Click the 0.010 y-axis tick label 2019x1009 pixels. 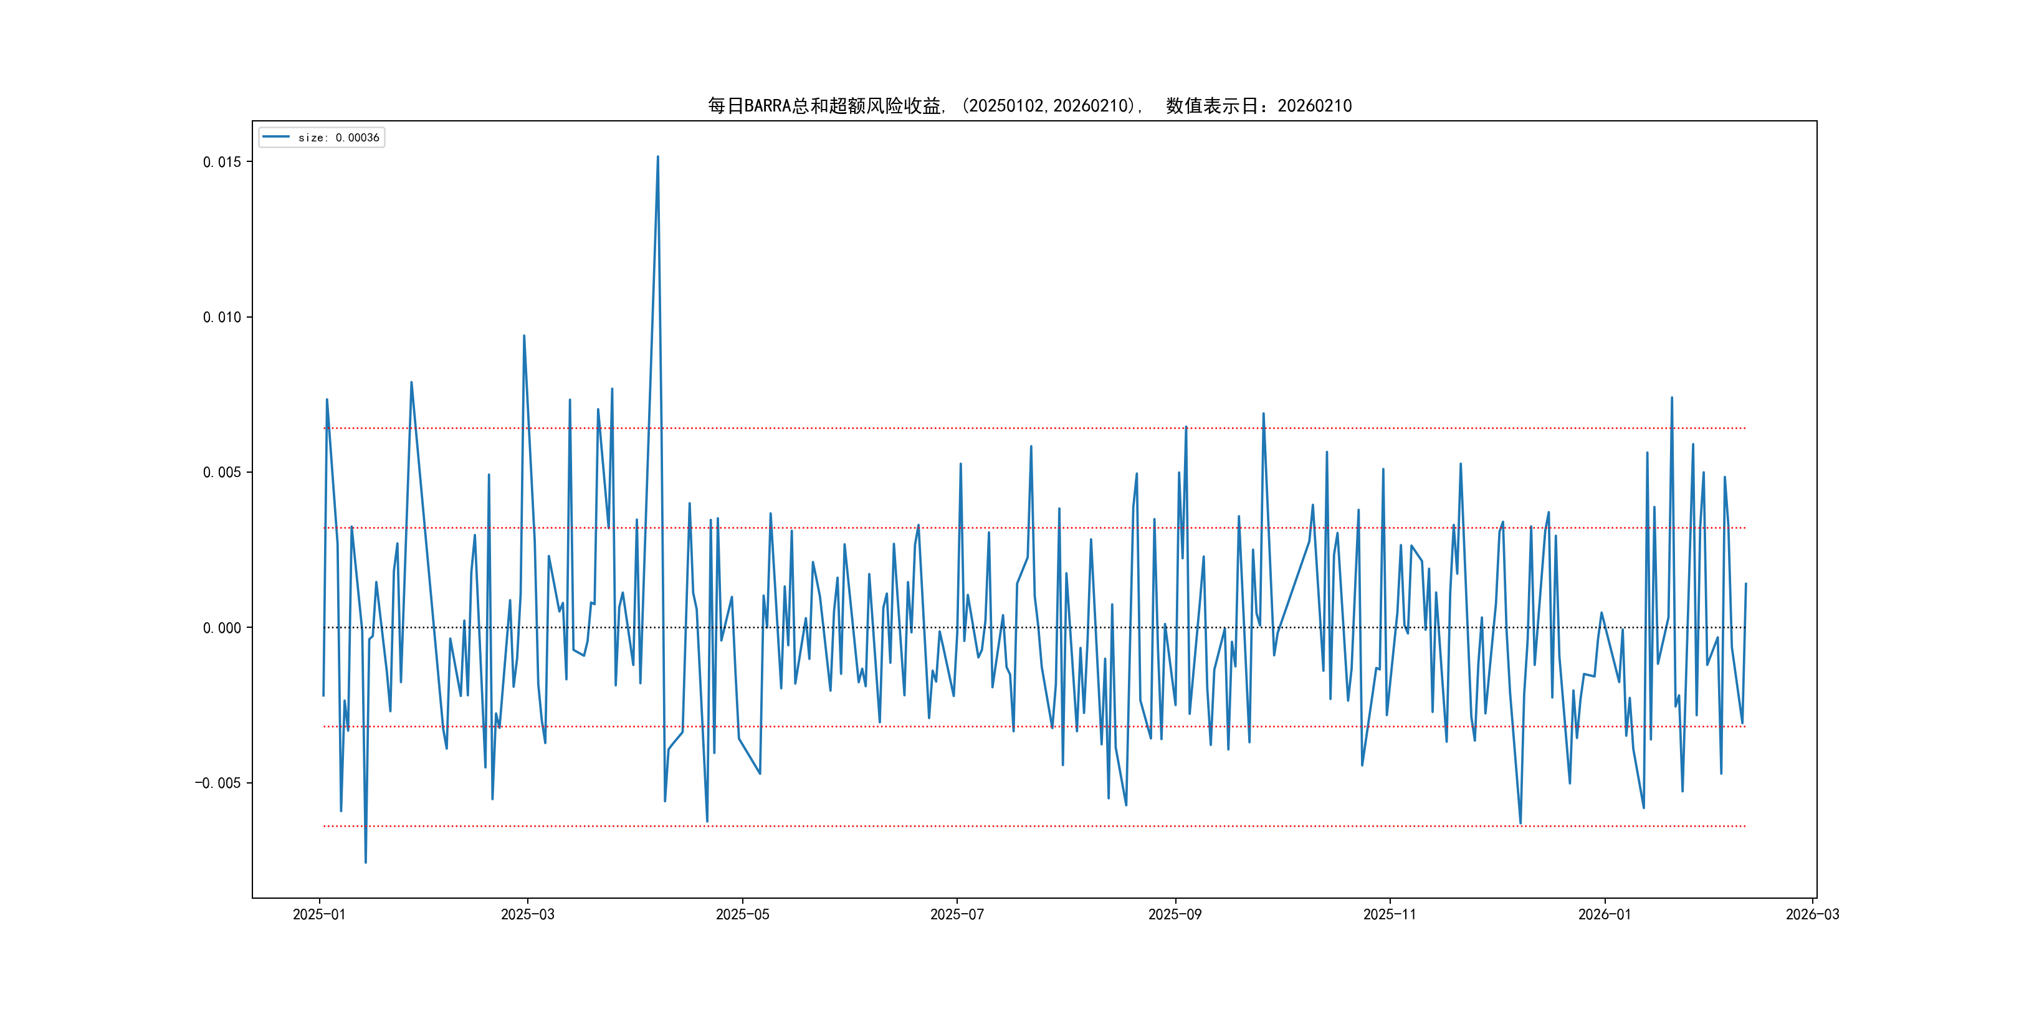(222, 317)
